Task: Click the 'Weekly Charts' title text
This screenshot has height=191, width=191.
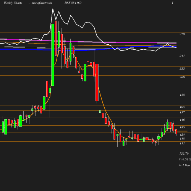Action: coord(13,3)
